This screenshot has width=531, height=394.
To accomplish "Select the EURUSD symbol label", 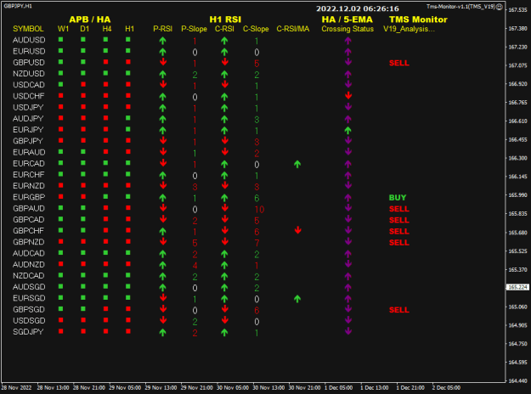I will click(x=29, y=51).
